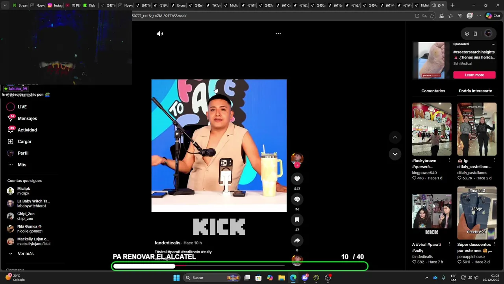
Task: Open fandediealis suggested Kick video thumbnail
Action: (432, 213)
